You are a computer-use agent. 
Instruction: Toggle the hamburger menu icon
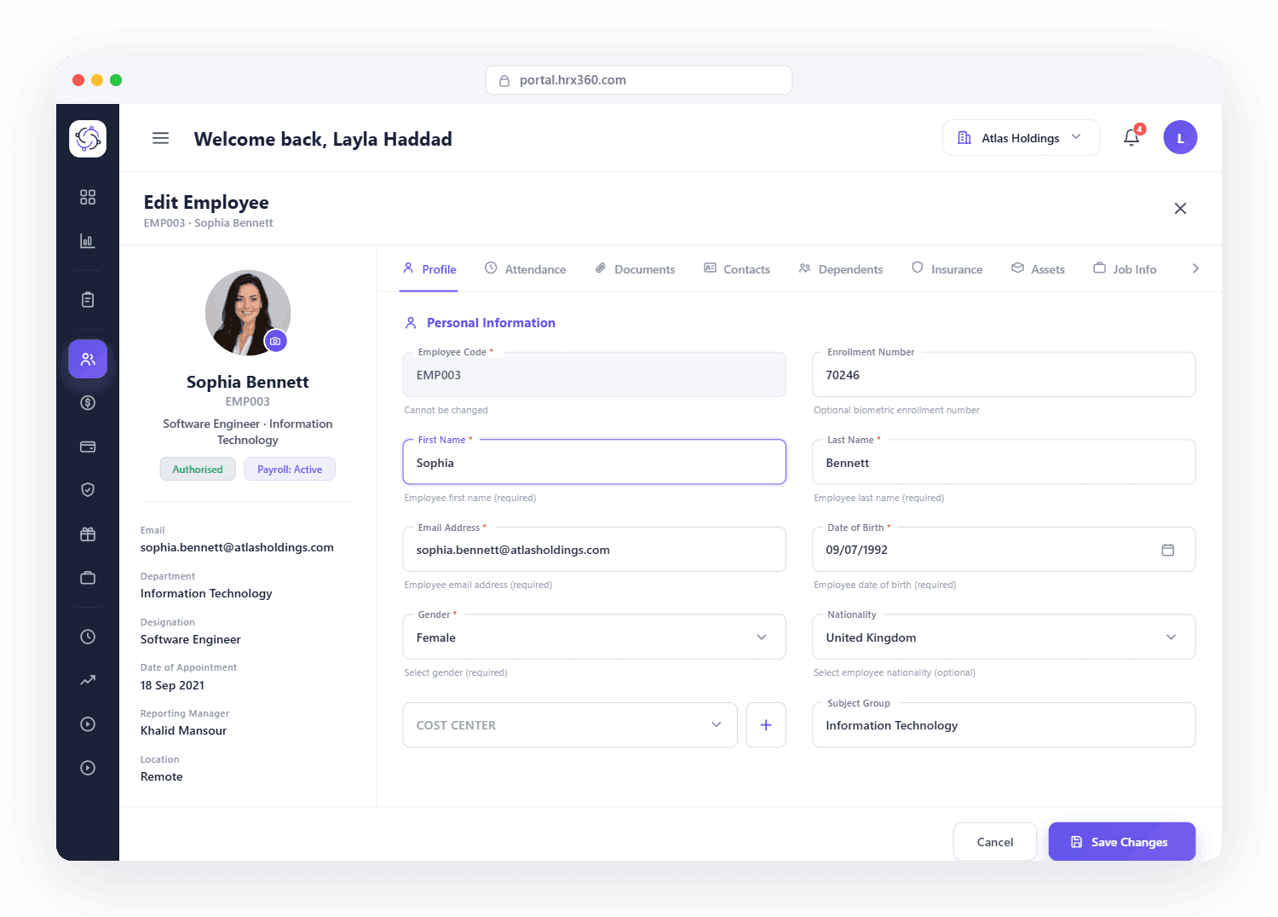tap(160, 138)
